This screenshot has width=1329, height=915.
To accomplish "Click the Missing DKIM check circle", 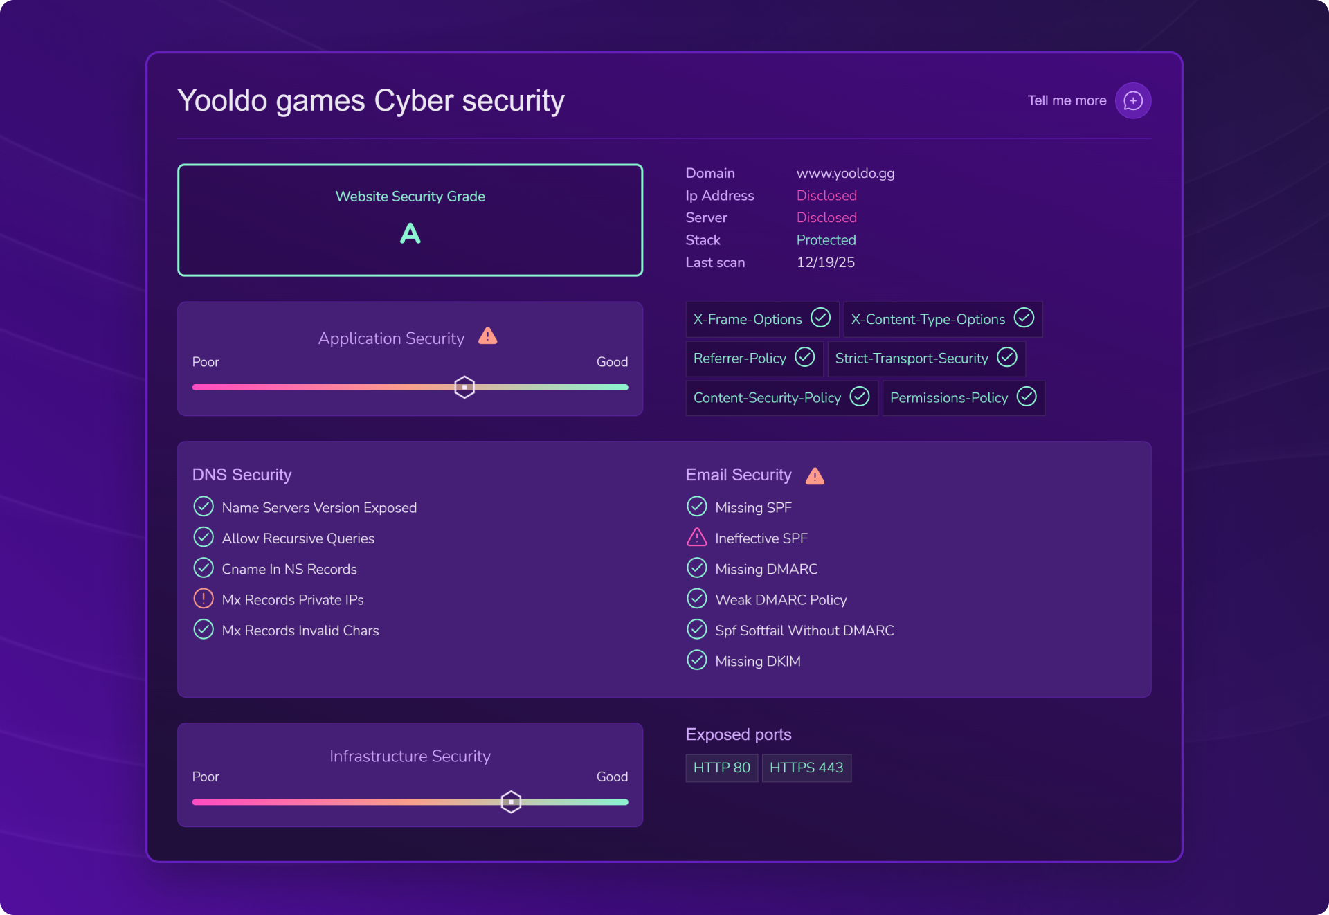I will (x=696, y=660).
